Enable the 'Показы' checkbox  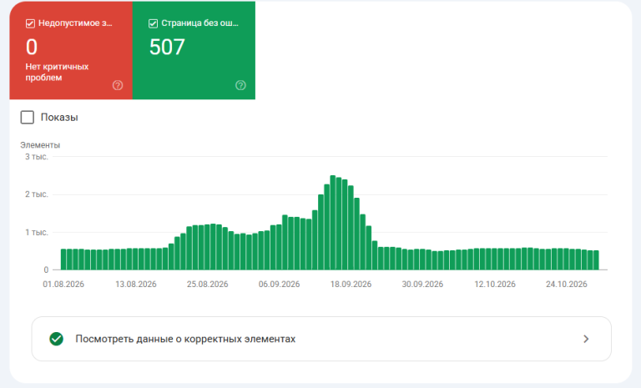(x=28, y=118)
